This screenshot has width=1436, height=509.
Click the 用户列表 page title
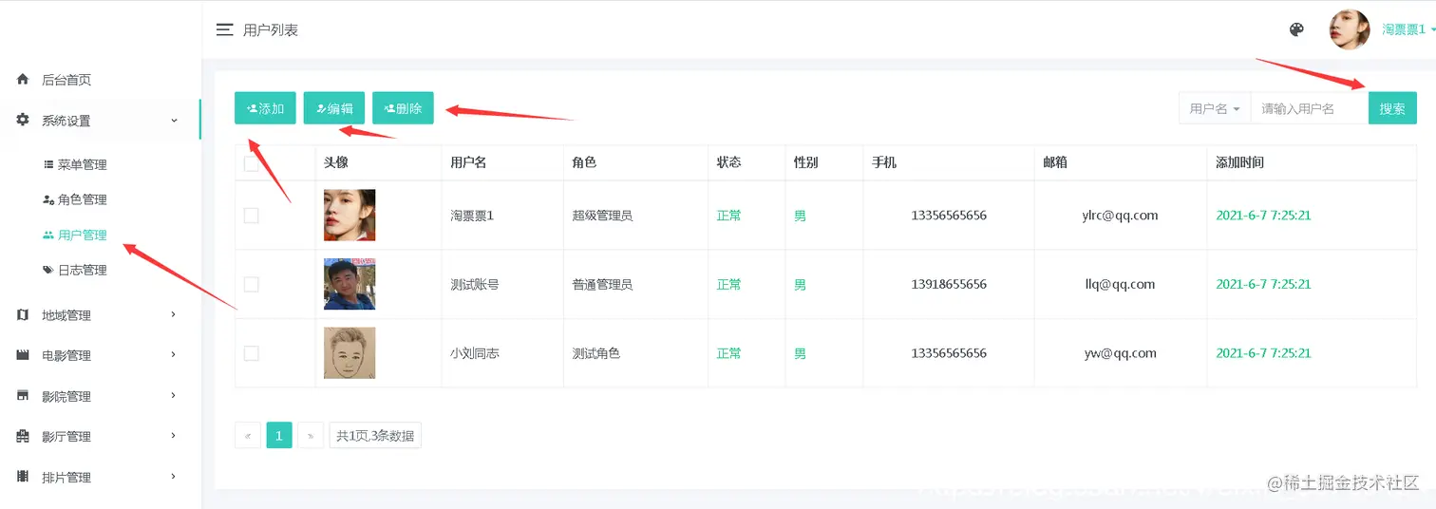click(271, 29)
